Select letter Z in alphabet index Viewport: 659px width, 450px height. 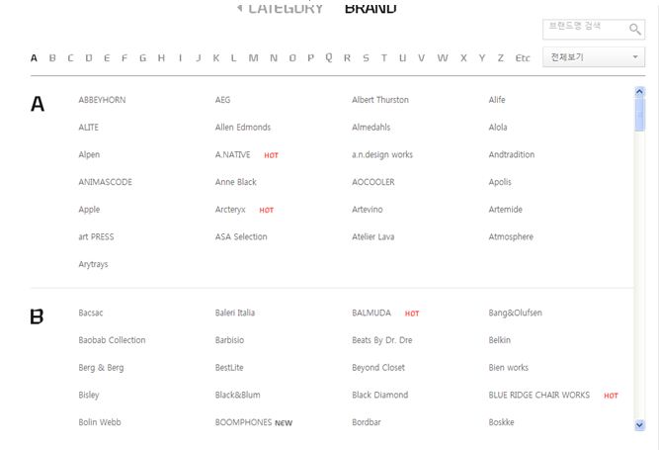point(501,58)
